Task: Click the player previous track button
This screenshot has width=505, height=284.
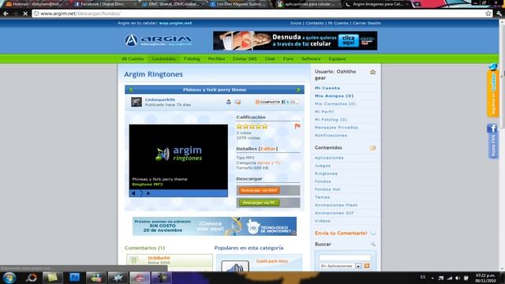Action: [x=133, y=193]
